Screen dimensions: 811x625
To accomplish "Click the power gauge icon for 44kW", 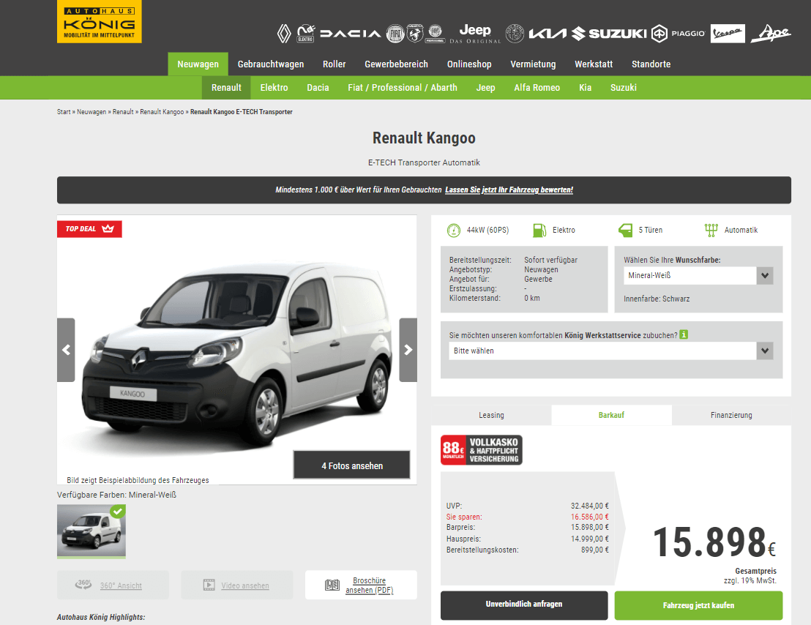I will pyautogui.click(x=454, y=230).
